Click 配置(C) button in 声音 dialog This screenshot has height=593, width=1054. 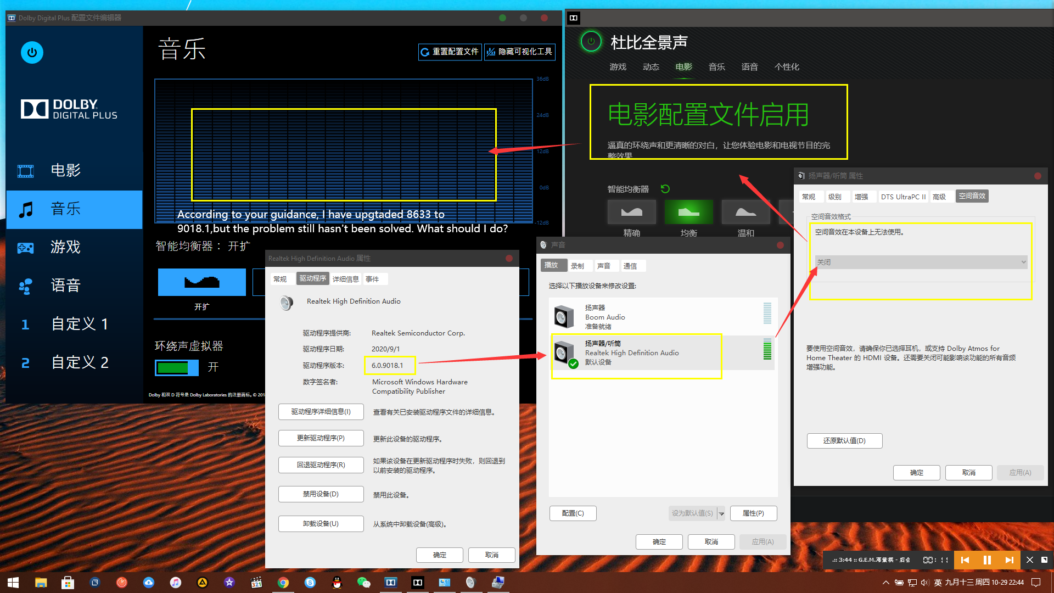click(573, 513)
